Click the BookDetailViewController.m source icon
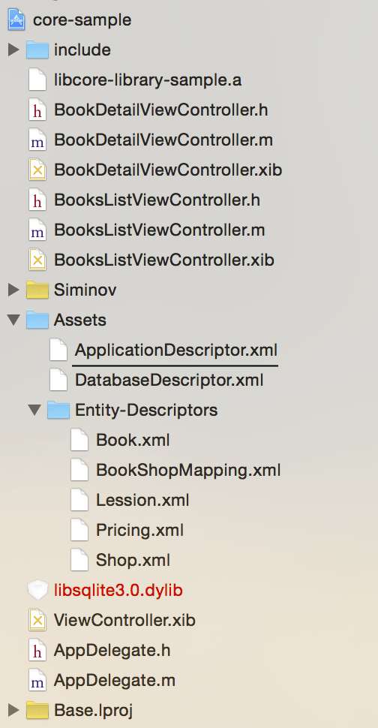The image size is (378, 728). 37,140
